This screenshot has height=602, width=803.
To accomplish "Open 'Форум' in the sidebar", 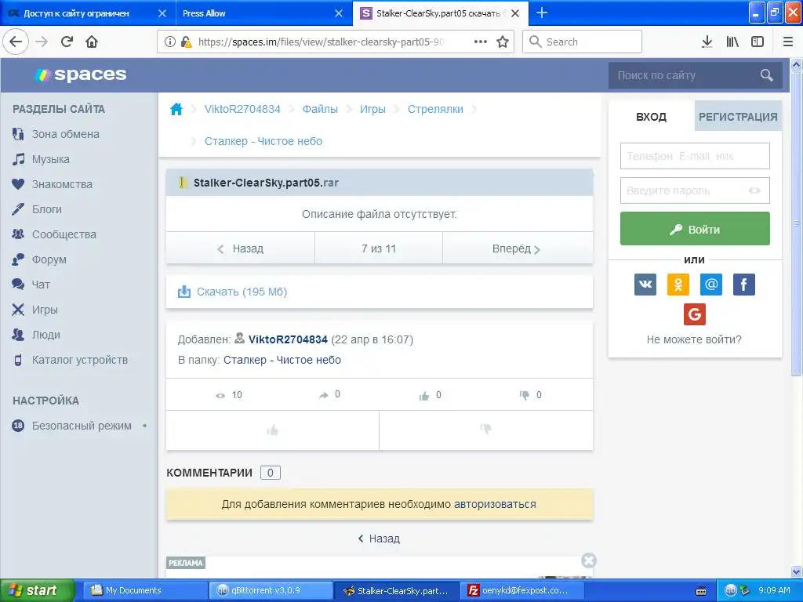I will (49, 259).
